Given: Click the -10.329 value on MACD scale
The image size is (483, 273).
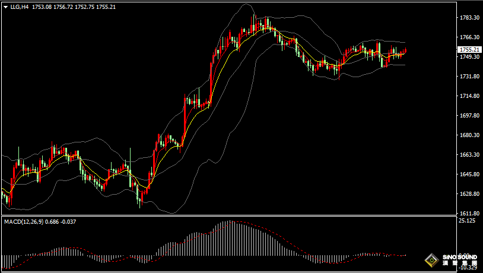Looking at the screenshot, I should pyautogui.click(x=468, y=268).
